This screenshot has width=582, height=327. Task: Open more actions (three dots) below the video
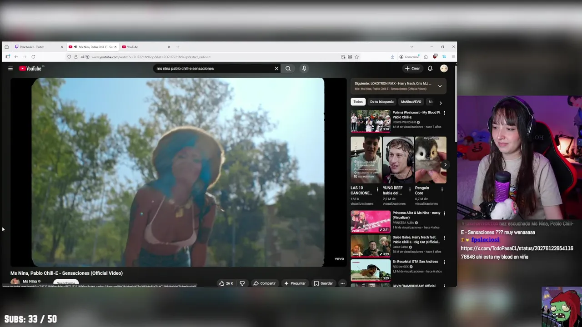pyautogui.click(x=342, y=283)
